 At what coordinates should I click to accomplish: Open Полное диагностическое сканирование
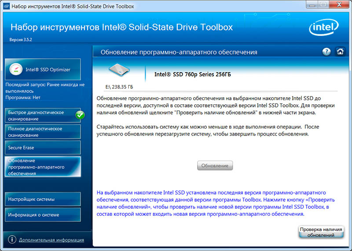tap(43, 132)
